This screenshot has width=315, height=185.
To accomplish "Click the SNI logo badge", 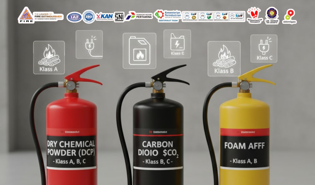I will [x=119, y=17].
